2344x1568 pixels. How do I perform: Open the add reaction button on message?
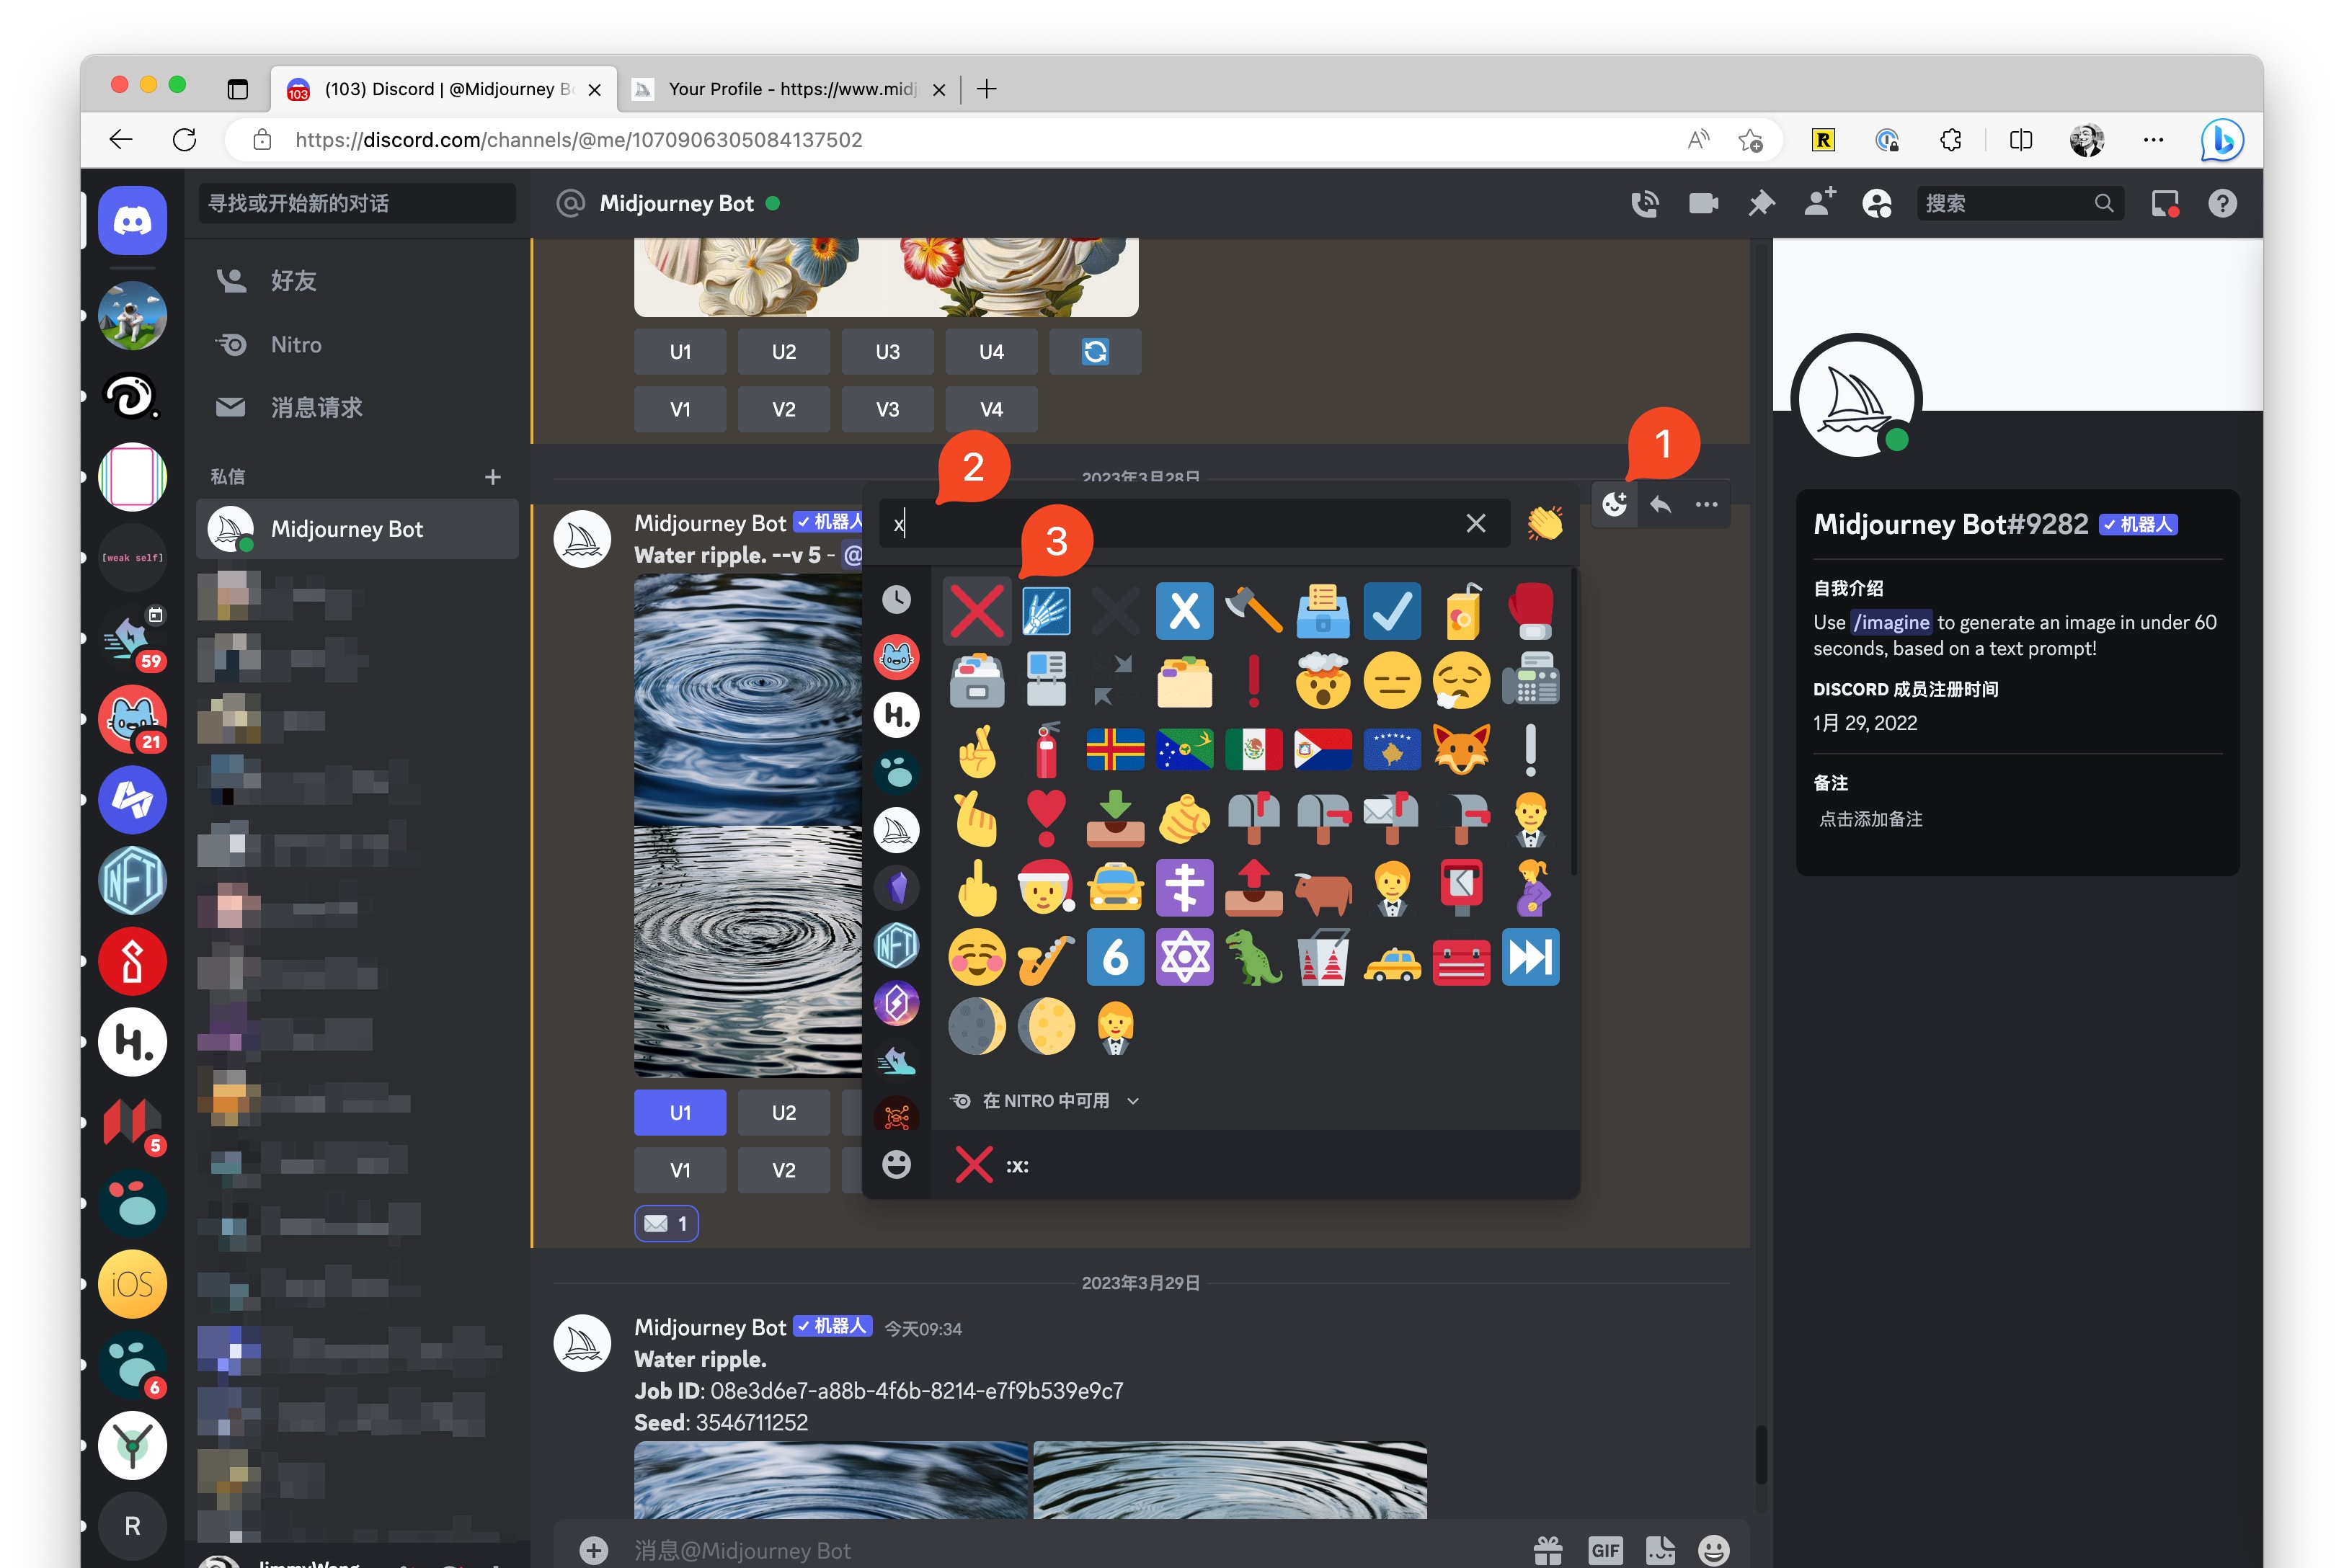[x=1614, y=504]
